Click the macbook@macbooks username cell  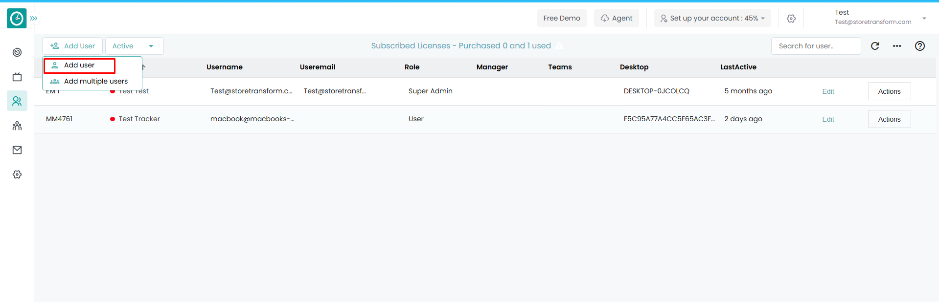click(x=252, y=119)
